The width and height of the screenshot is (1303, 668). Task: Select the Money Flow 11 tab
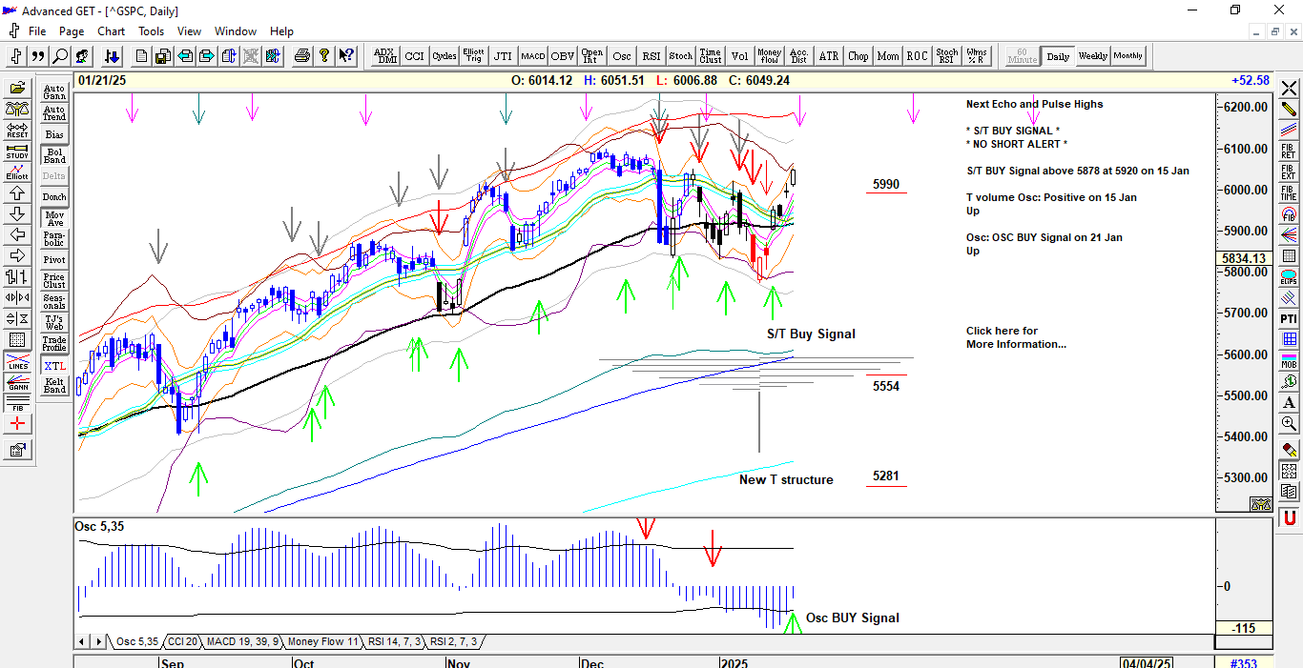pyautogui.click(x=322, y=641)
